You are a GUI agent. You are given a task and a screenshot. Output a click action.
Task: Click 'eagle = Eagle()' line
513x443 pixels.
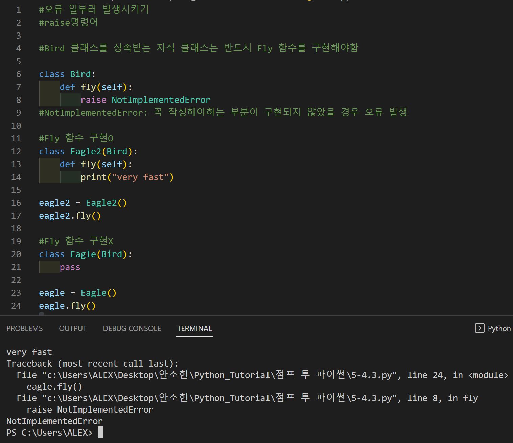(x=78, y=293)
